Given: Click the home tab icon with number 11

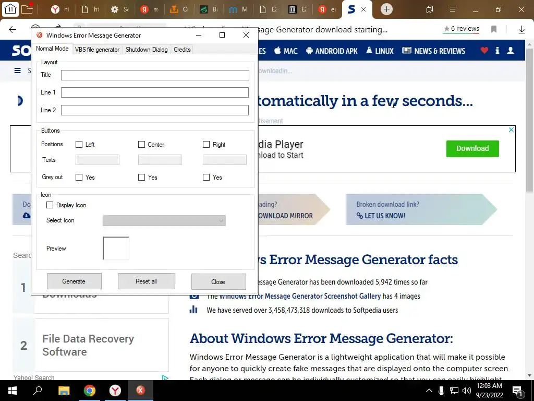Looking at the screenshot, I should coord(10,9).
